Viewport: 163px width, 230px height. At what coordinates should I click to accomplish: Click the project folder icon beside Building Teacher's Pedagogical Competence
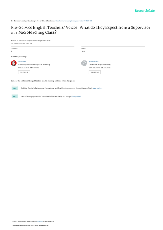(15, 88)
